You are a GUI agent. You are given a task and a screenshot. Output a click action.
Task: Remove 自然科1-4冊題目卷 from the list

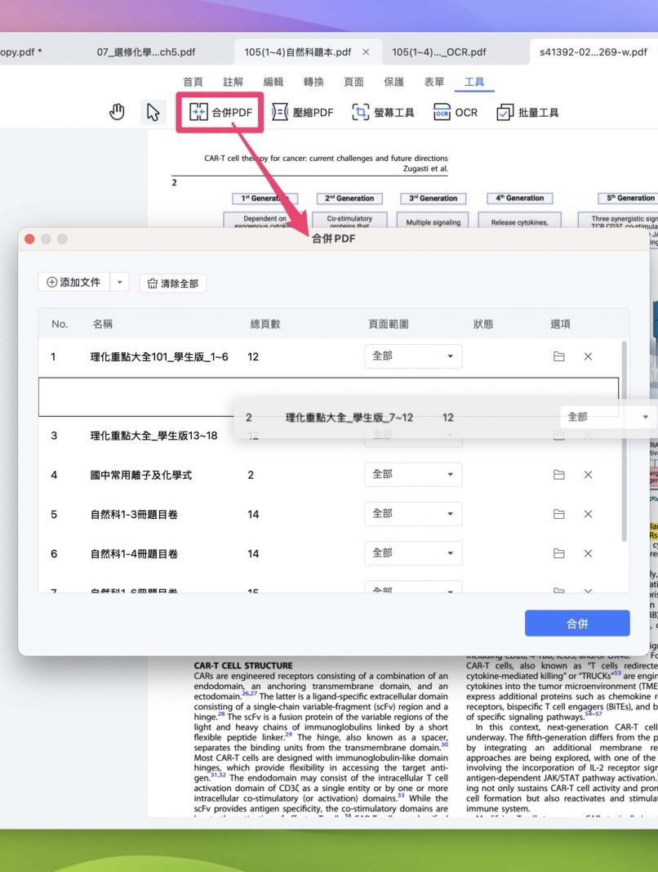coord(588,553)
